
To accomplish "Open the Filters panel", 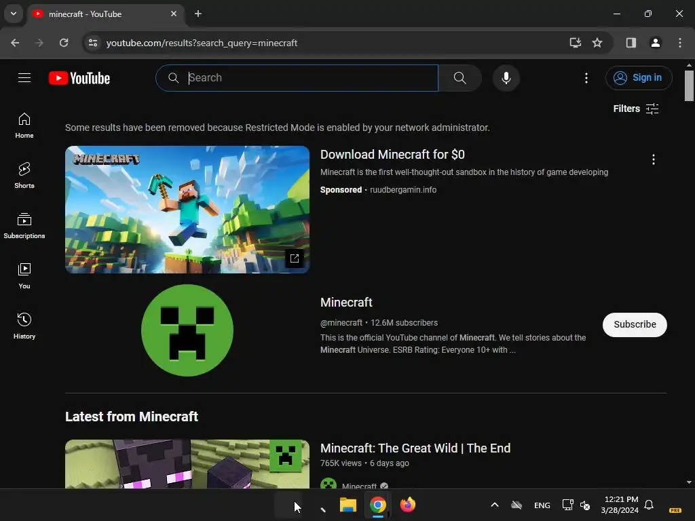I will coord(635,109).
